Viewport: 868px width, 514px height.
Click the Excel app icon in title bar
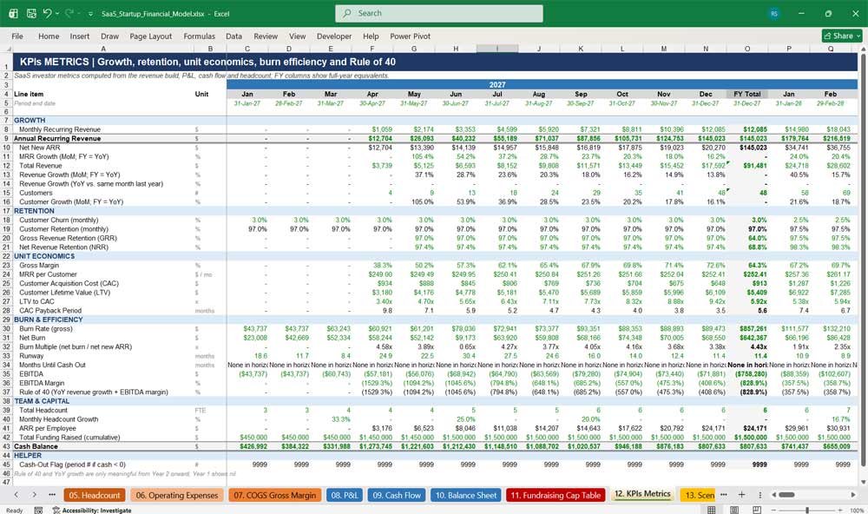point(13,13)
